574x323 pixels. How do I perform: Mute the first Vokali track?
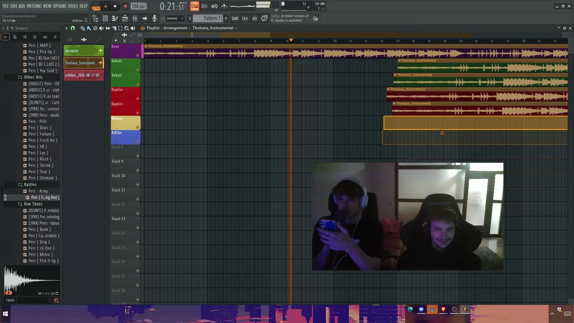tap(138, 70)
